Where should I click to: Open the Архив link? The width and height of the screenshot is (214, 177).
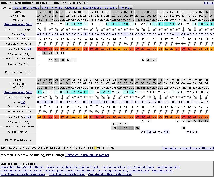[196, 148]
